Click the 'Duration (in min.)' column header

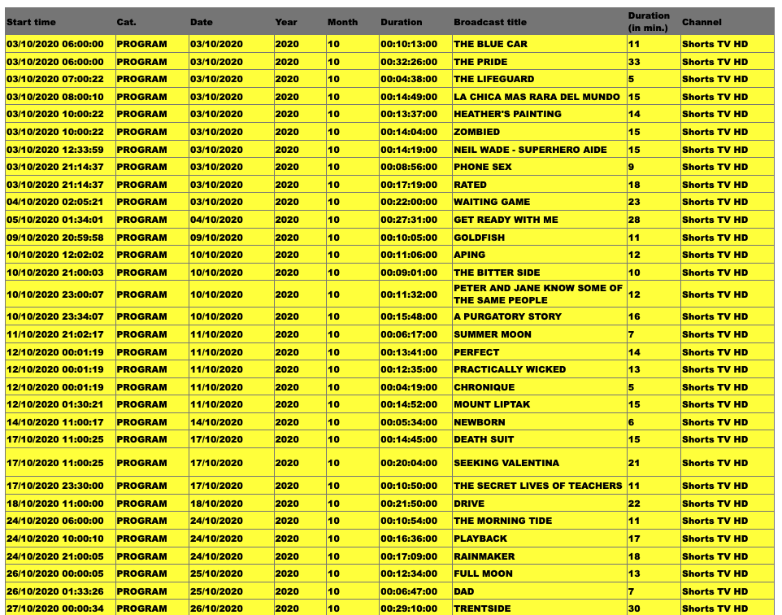(649, 21)
